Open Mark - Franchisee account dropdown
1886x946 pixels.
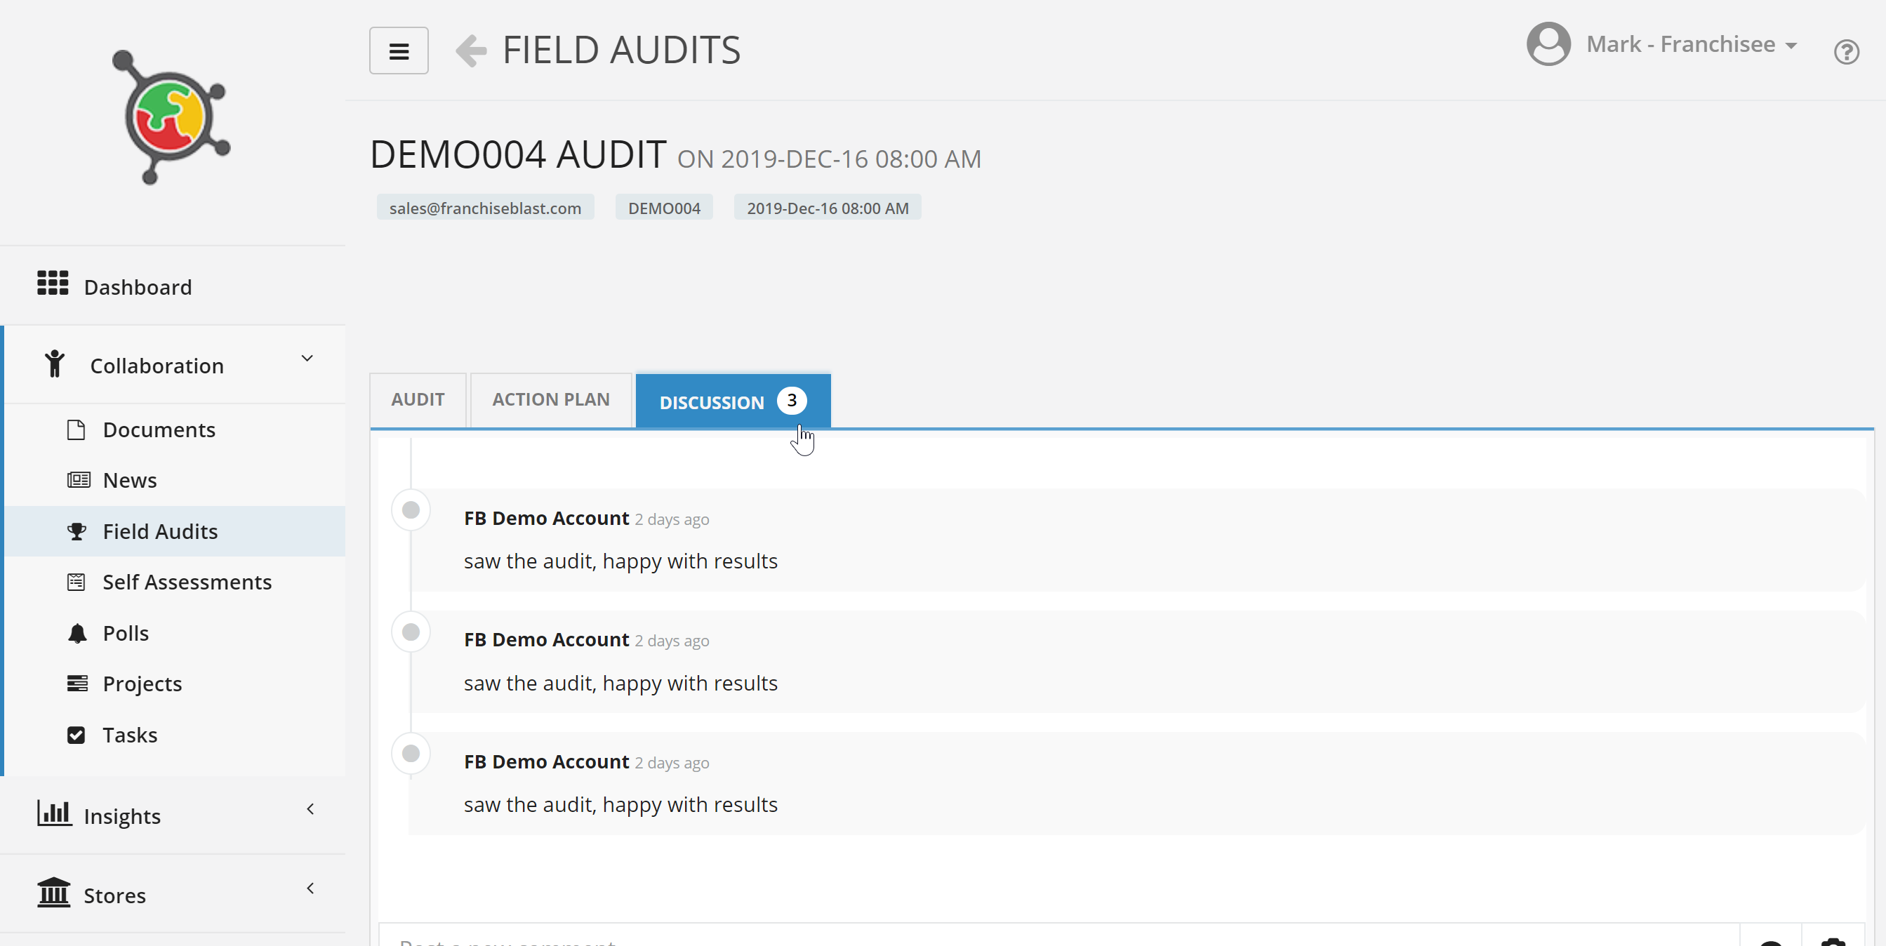[1690, 45]
